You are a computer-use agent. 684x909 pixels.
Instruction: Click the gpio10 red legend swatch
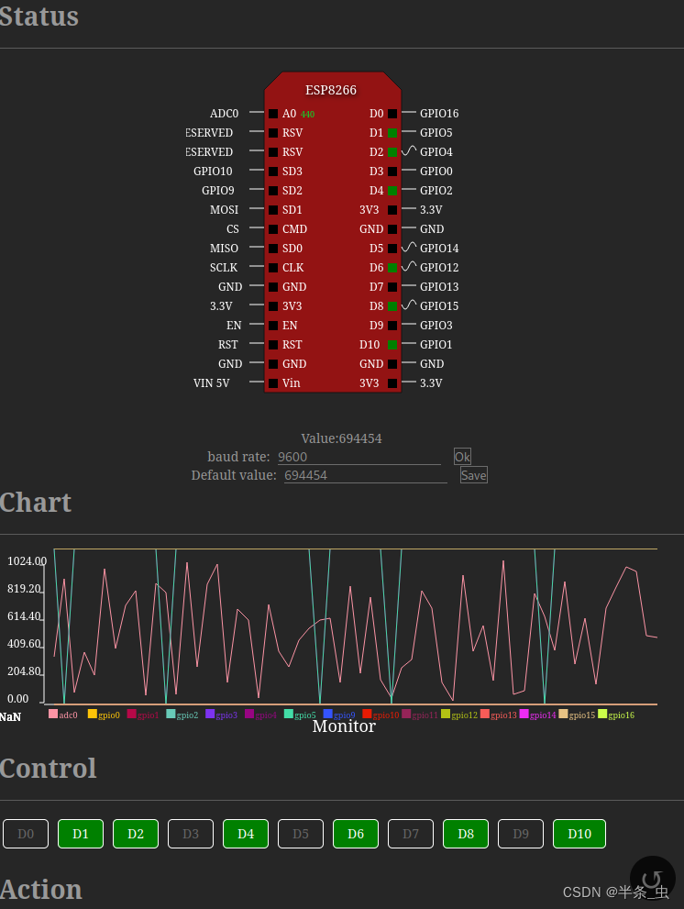pos(367,714)
